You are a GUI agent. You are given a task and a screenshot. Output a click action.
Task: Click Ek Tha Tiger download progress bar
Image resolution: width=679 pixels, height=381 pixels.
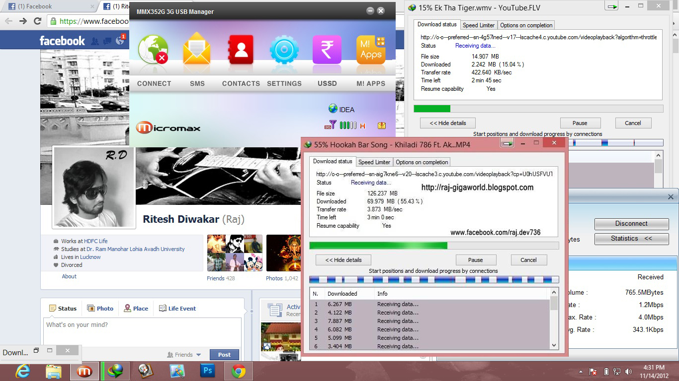click(x=538, y=109)
